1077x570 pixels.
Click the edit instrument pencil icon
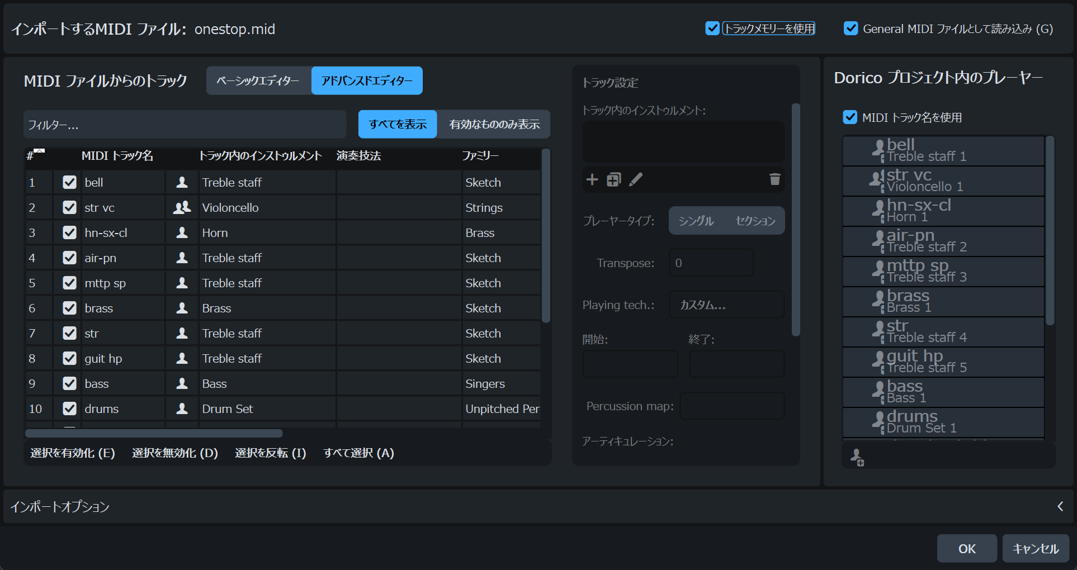pyautogui.click(x=636, y=179)
